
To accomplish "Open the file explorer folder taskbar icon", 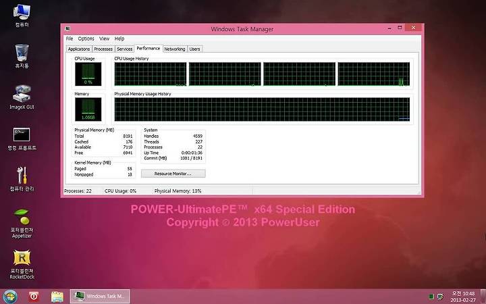I will pos(57,297).
